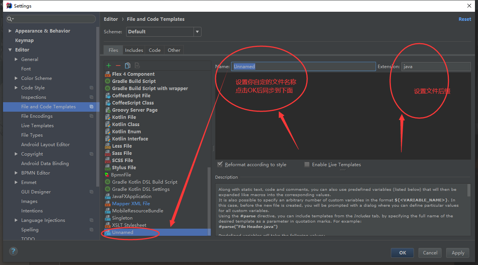Image resolution: width=478 pixels, height=265 pixels.
Task: Open Keymap settings
Action: [x=24, y=41]
